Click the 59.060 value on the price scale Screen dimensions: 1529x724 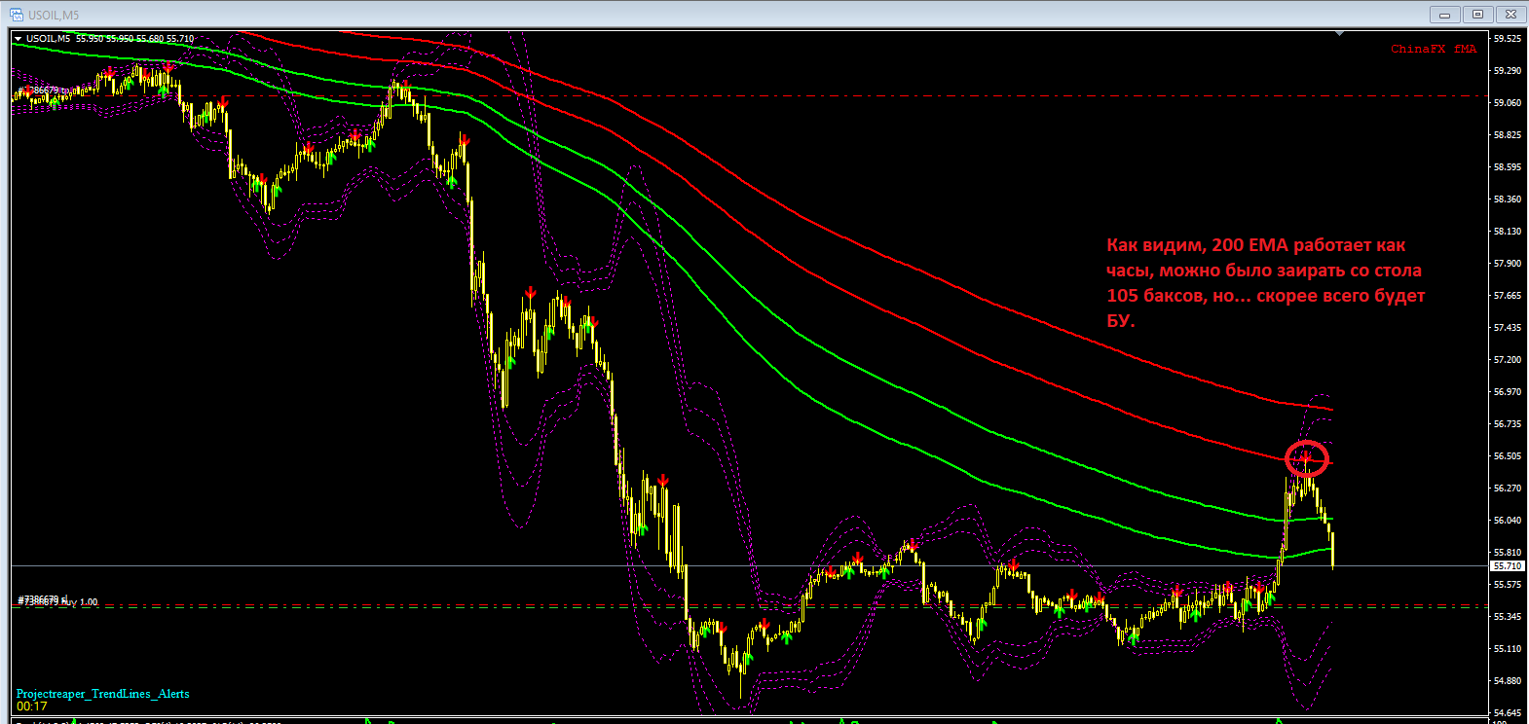coord(1508,102)
